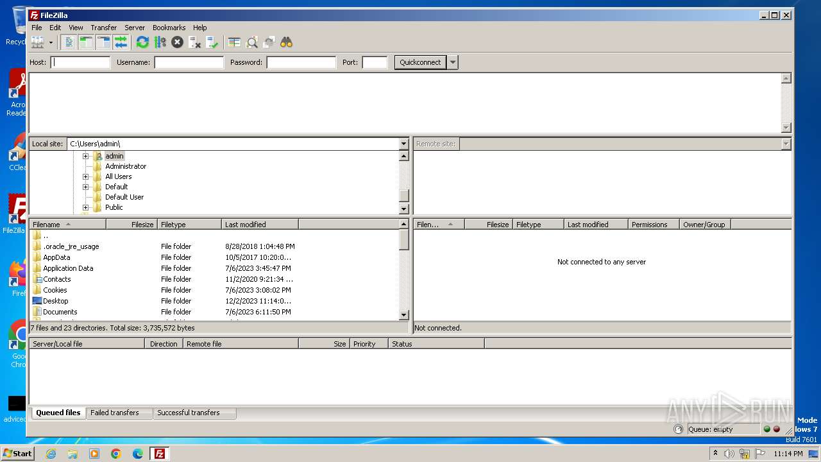Select the Documents folder row
Screen dimensions: 821x462
pyautogui.click(x=214, y=312)
